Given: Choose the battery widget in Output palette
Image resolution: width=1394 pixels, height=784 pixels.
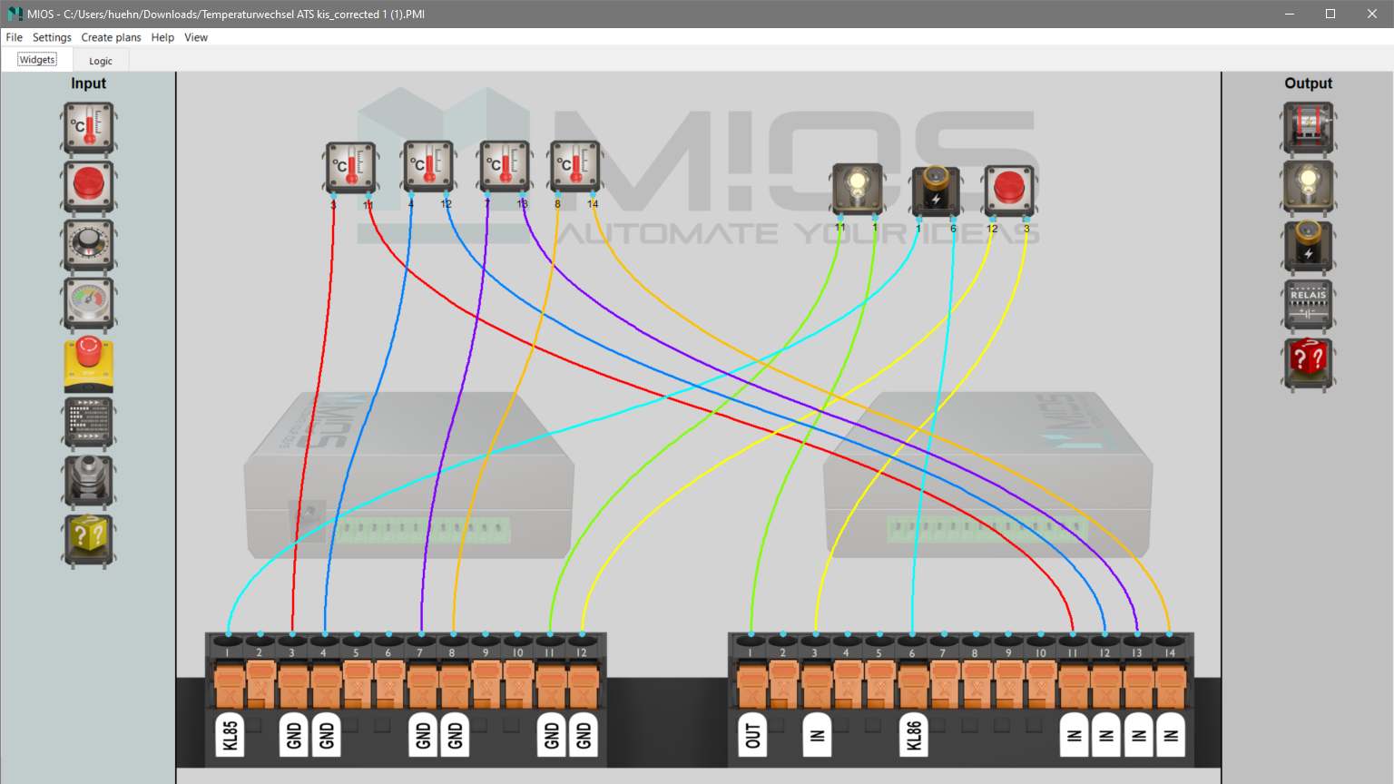Looking at the screenshot, I should click(1308, 245).
